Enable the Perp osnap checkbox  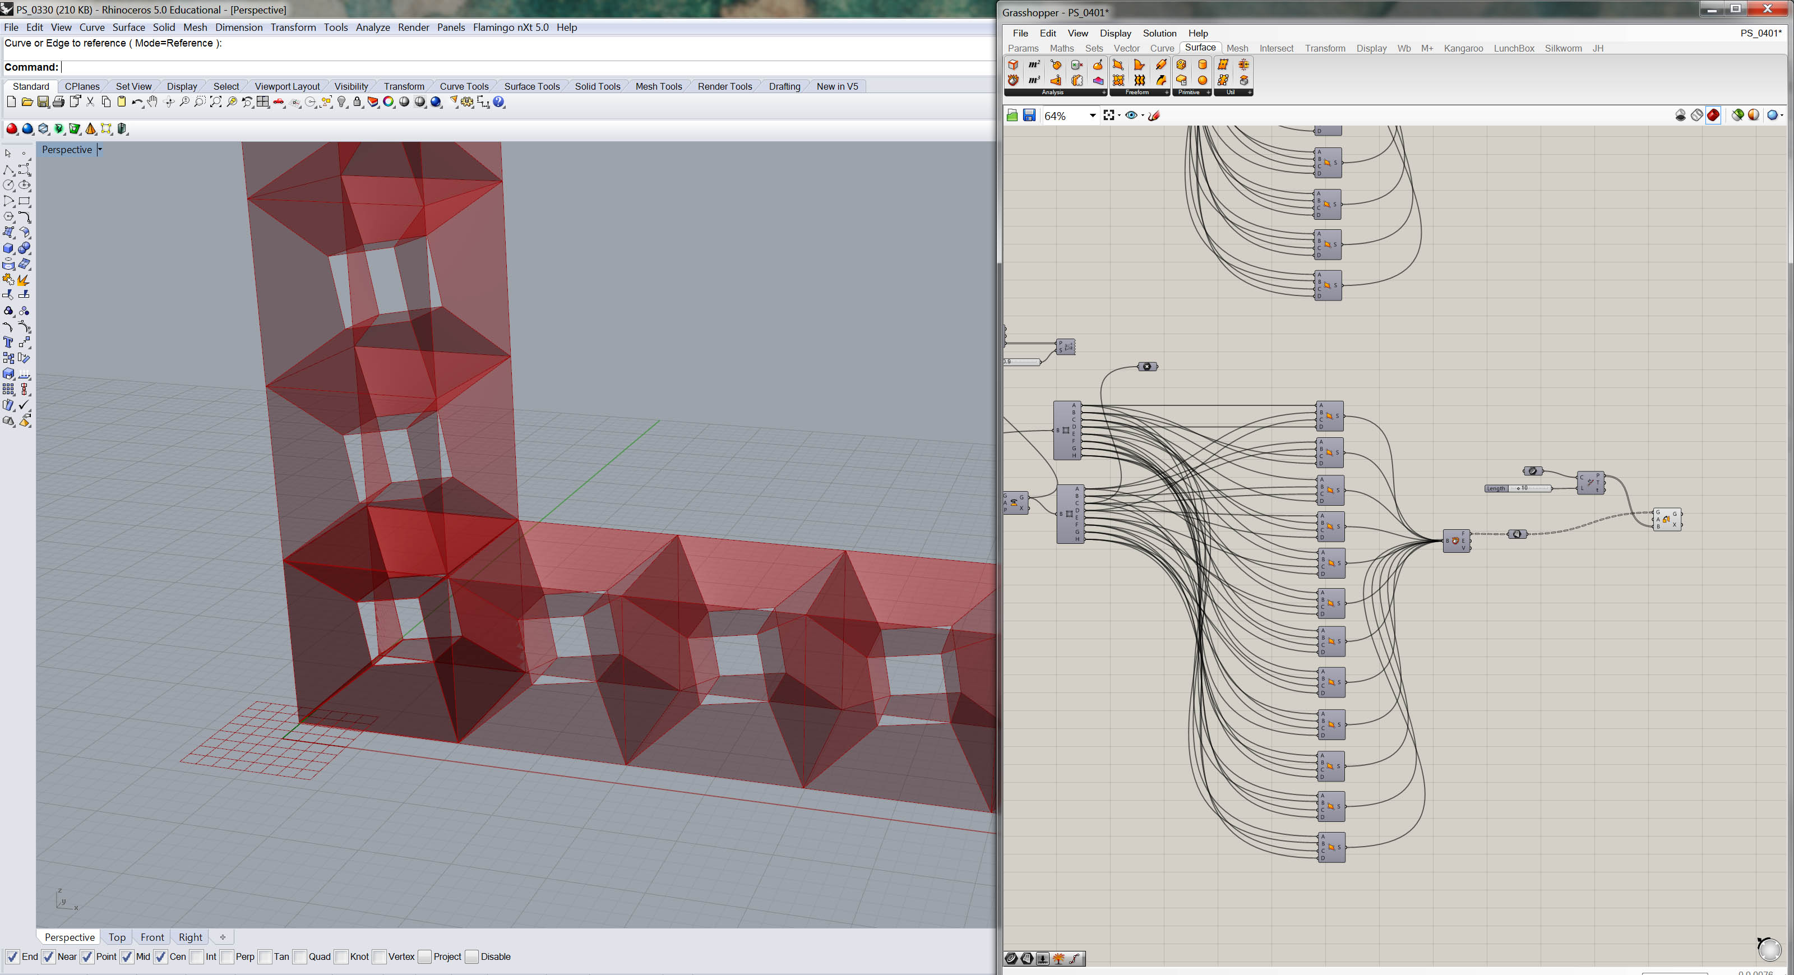pos(227,957)
